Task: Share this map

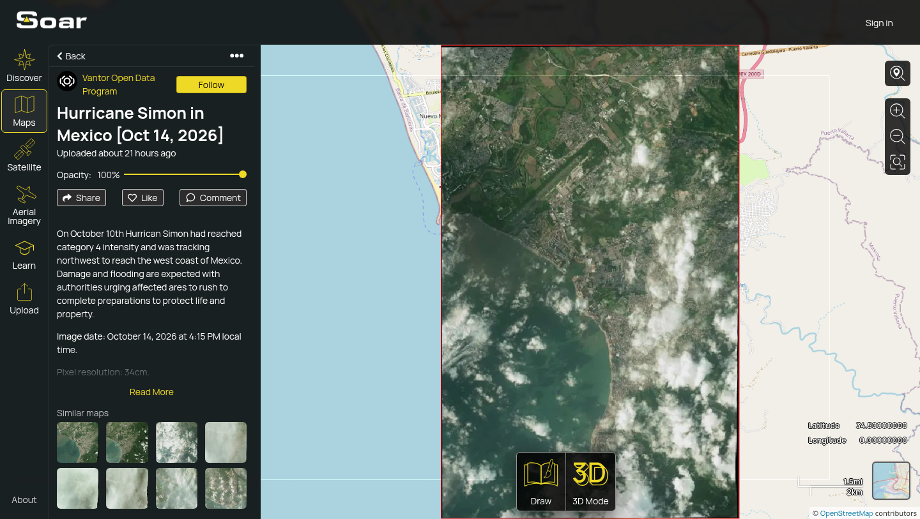Action: pos(81,198)
